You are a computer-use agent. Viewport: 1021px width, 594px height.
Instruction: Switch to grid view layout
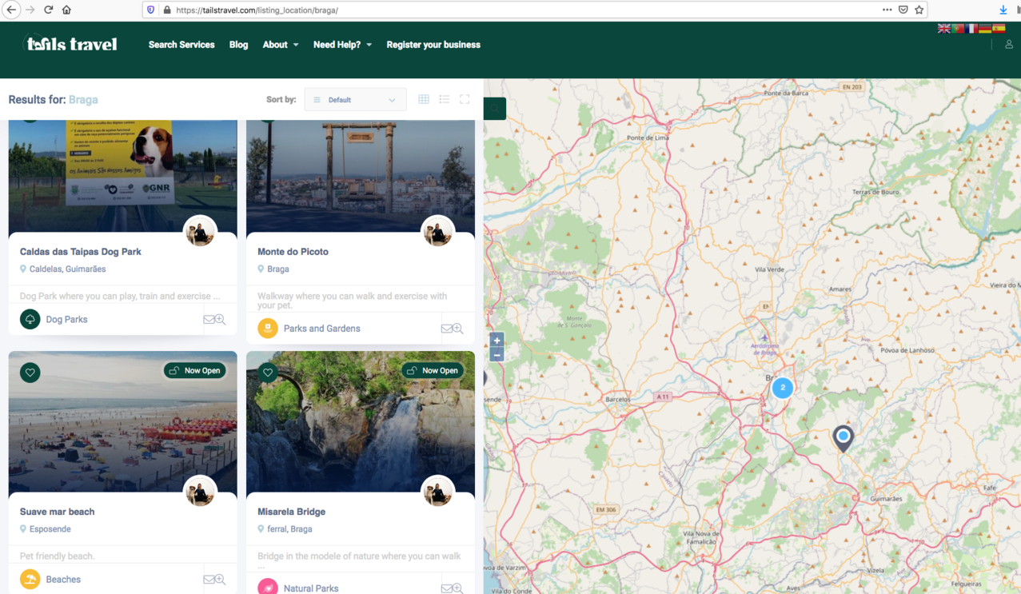[x=424, y=100]
